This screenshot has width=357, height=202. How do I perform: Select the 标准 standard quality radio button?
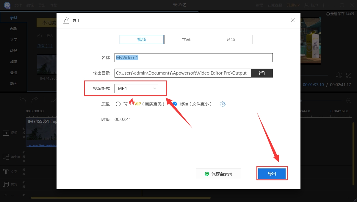(175, 104)
